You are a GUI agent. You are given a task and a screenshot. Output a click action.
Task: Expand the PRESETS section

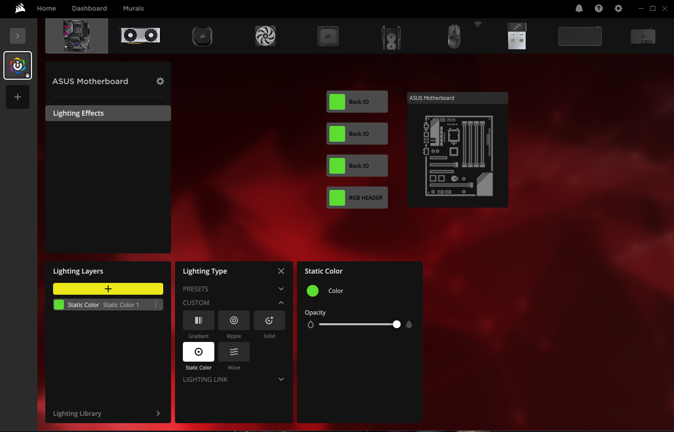pyautogui.click(x=281, y=289)
